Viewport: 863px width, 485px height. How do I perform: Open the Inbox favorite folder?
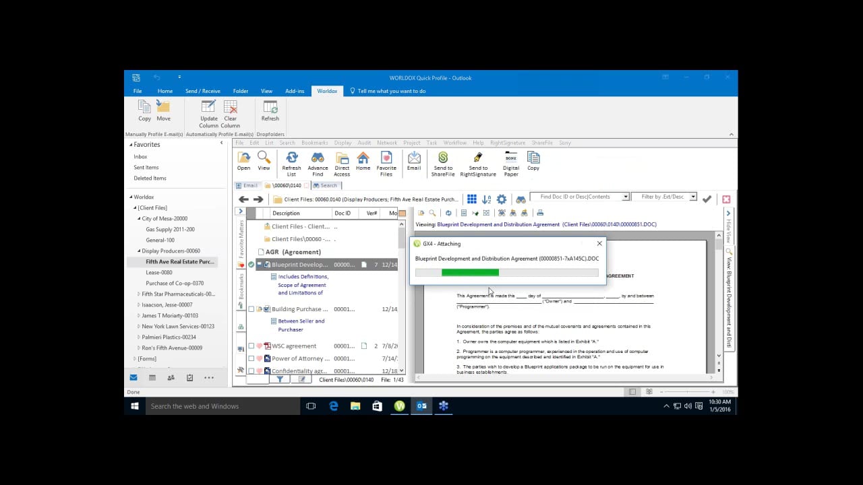coord(140,157)
